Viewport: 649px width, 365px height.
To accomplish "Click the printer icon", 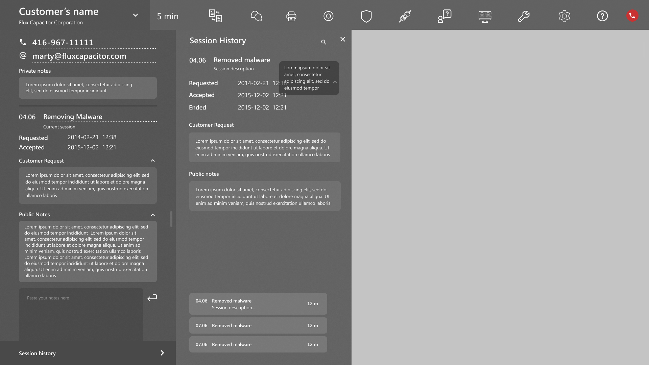I will point(291,16).
